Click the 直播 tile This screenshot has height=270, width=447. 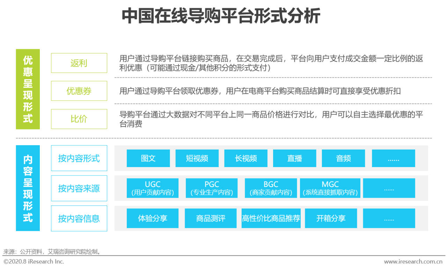tap(294, 158)
